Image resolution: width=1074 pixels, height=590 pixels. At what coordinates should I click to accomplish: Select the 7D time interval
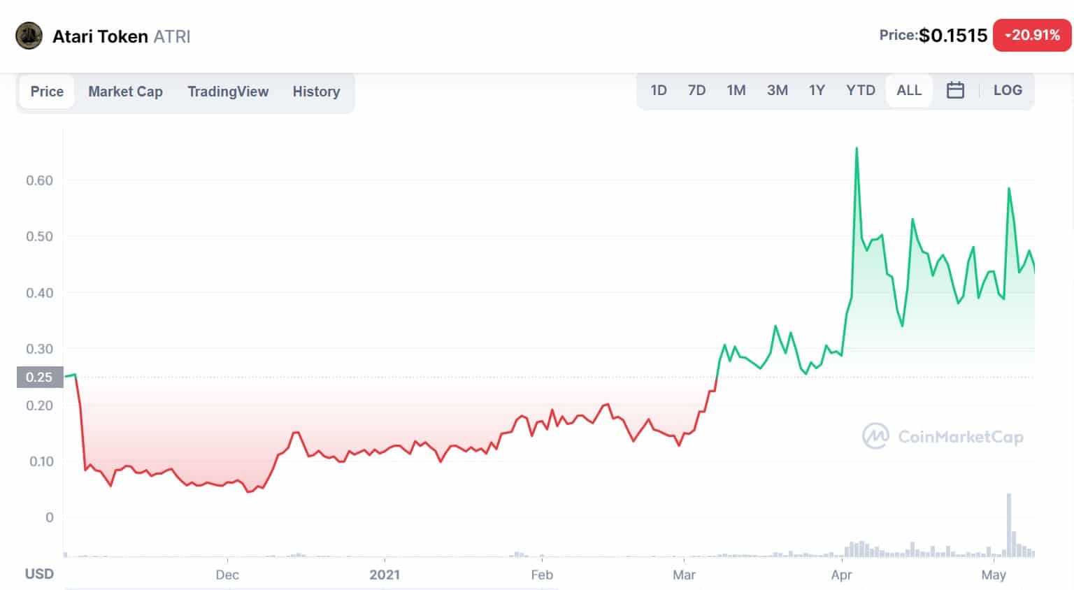pos(696,90)
